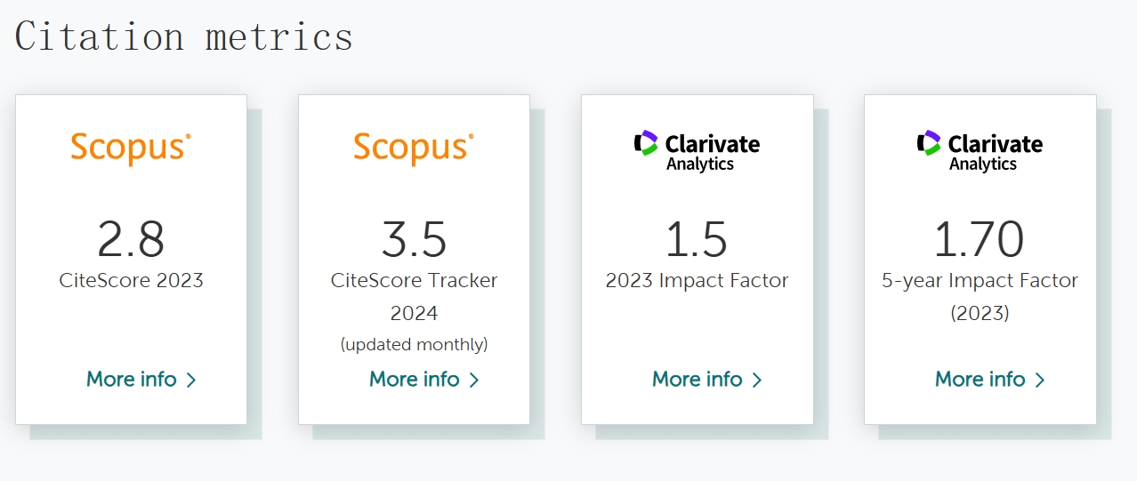Click the chevron arrow in the 2023 Impact Factor card
1137x481 pixels.
click(757, 381)
